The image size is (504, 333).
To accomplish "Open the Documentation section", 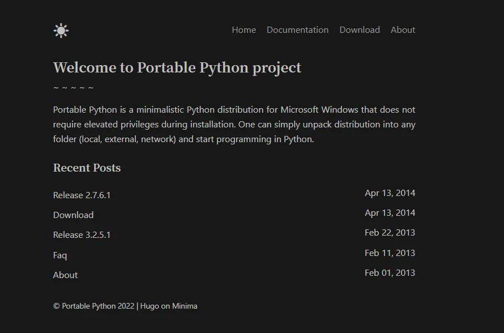I will click(x=297, y=30).
